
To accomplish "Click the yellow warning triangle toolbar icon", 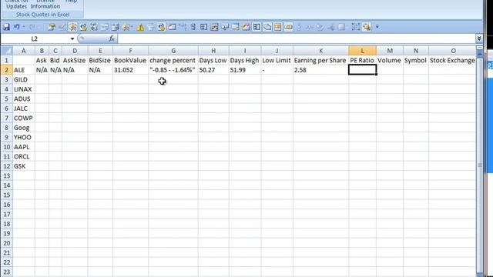I will (140, 28).
